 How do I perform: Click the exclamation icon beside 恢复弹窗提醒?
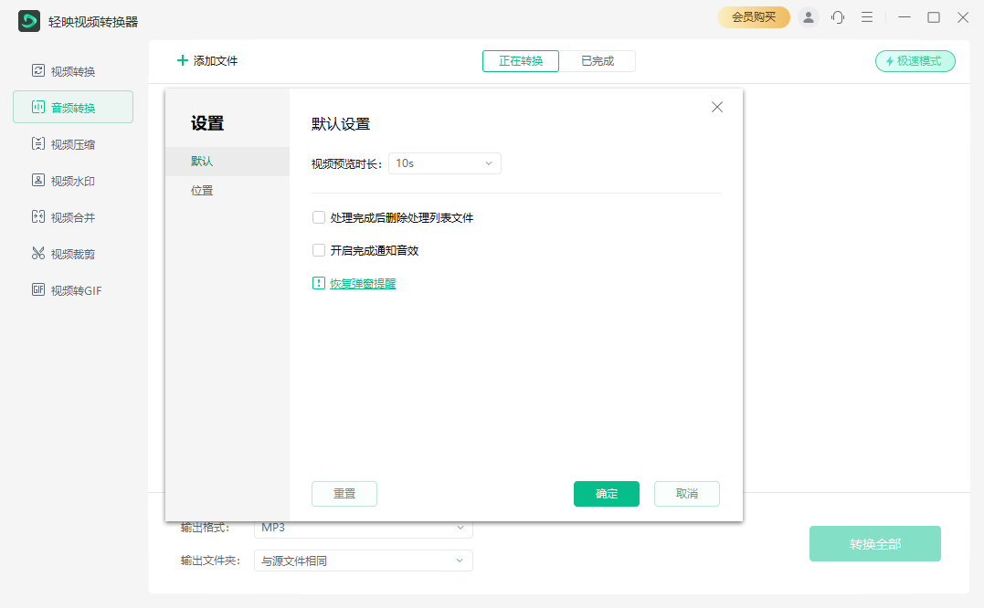(319, 283)
